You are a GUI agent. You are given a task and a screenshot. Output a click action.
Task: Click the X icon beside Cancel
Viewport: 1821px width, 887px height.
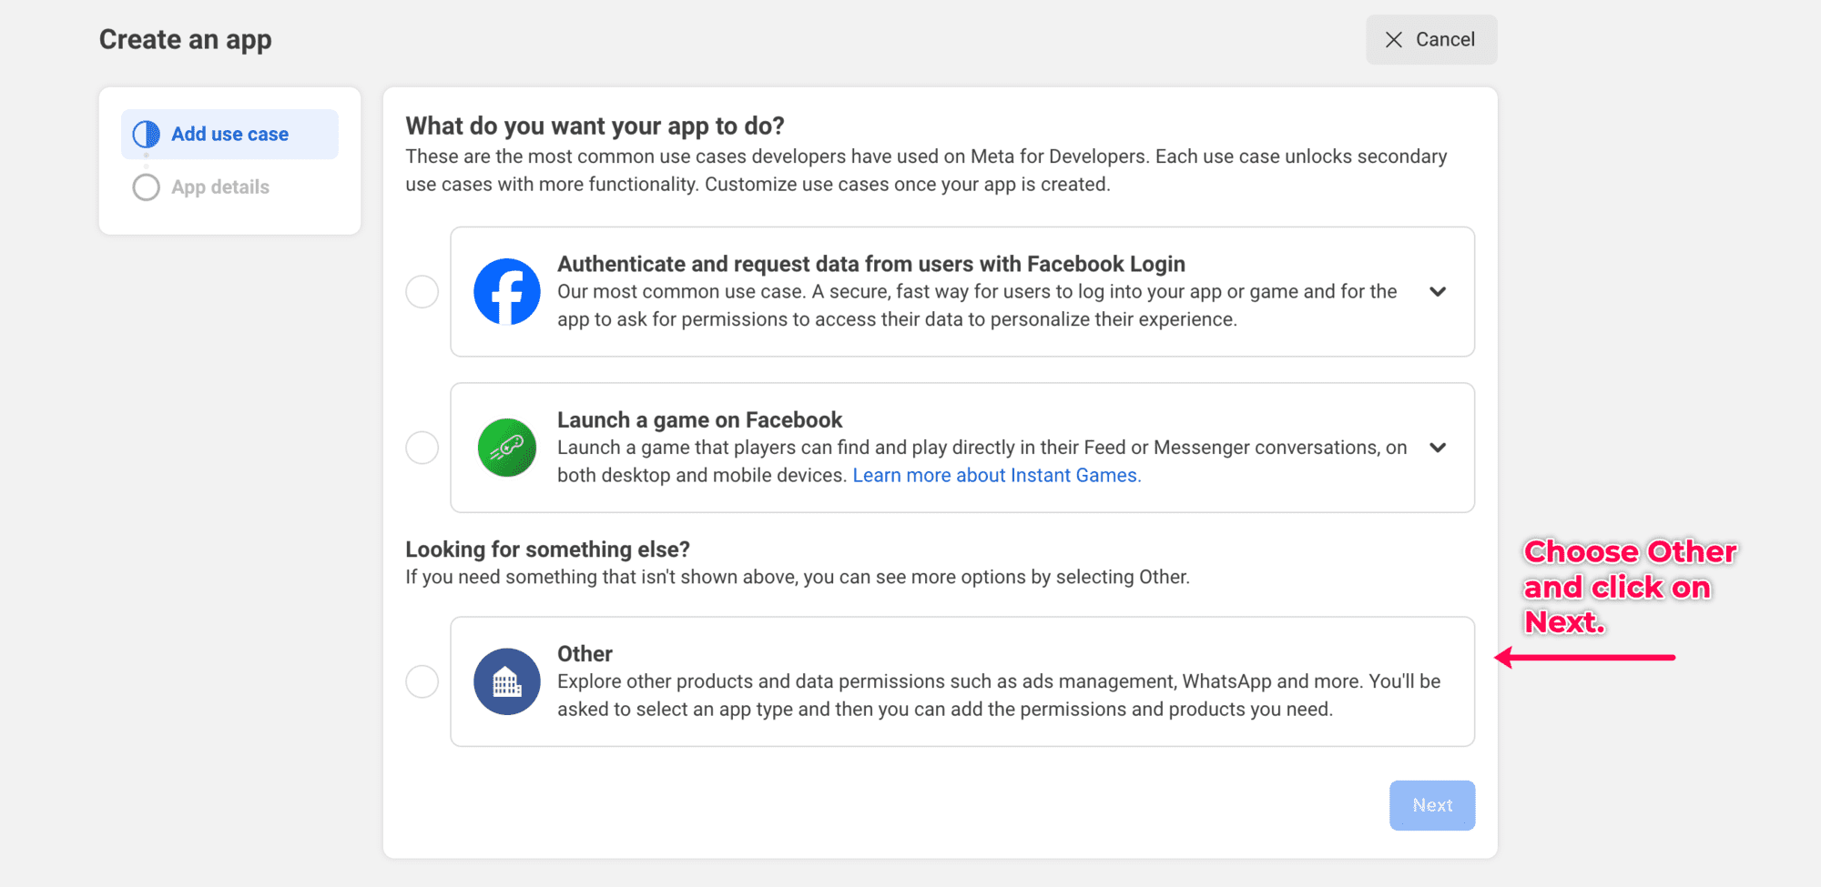(x=1393, y=40)
